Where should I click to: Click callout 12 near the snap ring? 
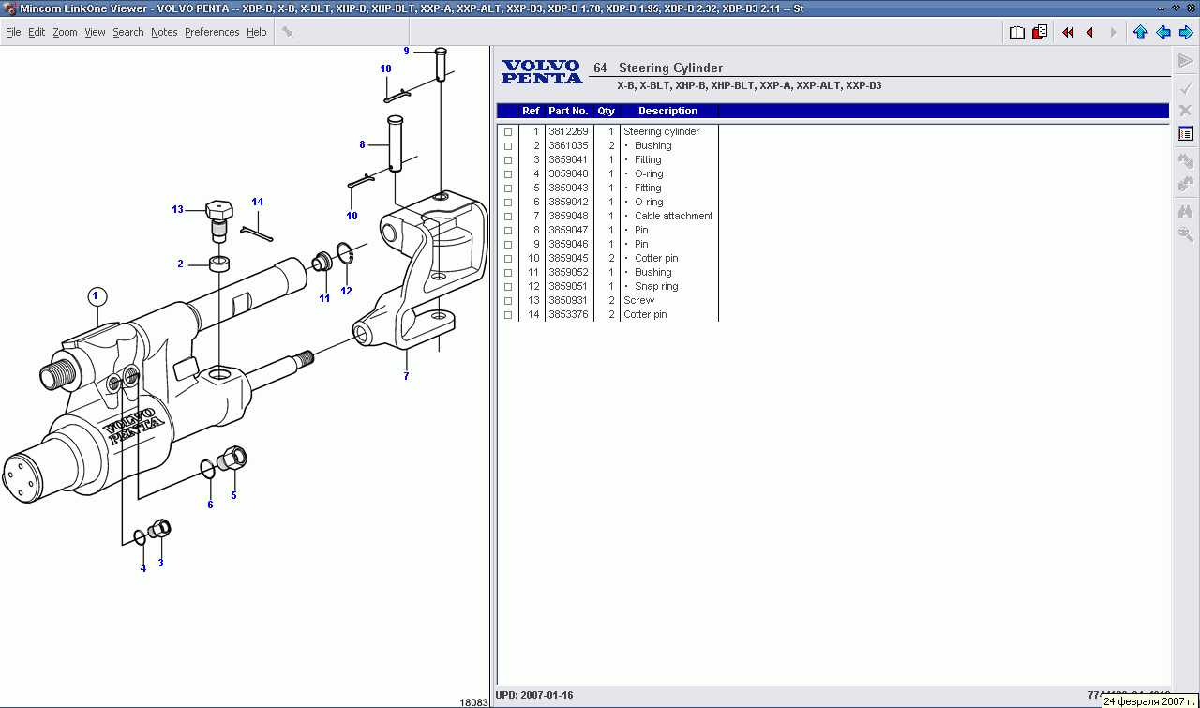click(346, 291)
